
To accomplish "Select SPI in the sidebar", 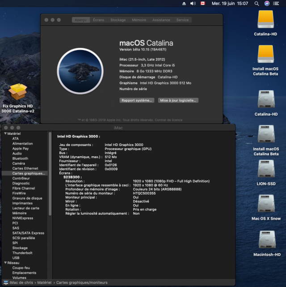I will [x=15, y=243].
